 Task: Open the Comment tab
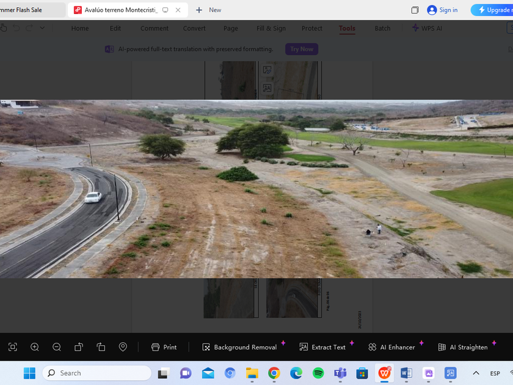pyautogui.click(x=155, y=29)
